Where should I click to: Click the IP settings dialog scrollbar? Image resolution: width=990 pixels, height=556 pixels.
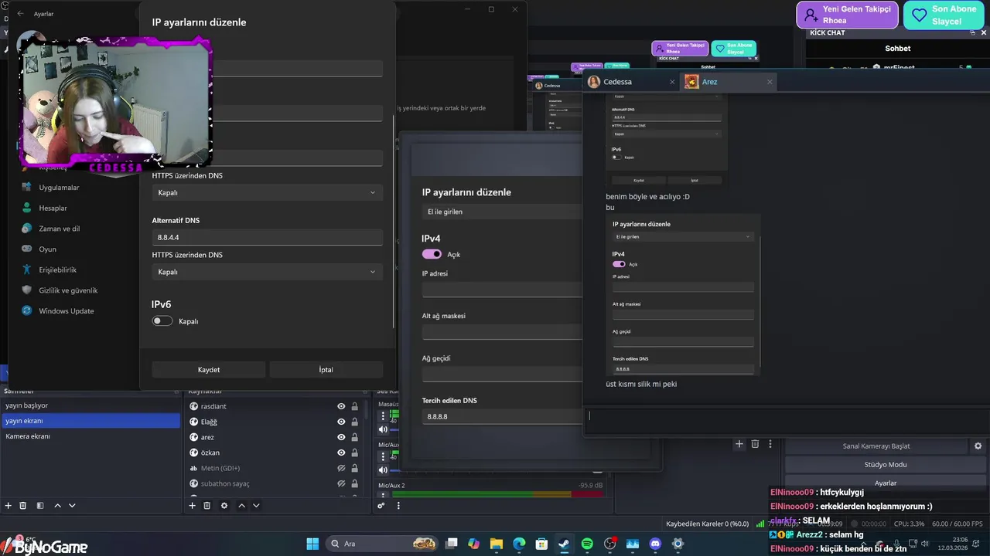(x=394, y=220)
